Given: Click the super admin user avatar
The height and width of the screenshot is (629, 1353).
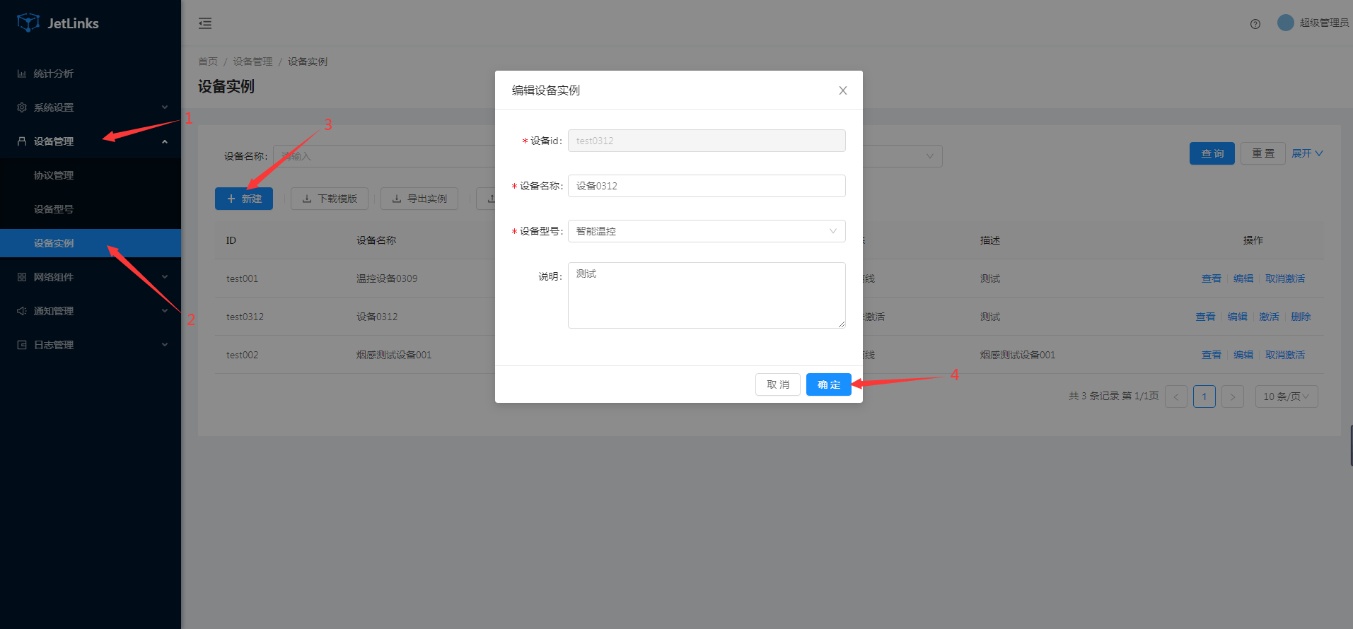Looking at the screenshot, I should coord(1285,23).
